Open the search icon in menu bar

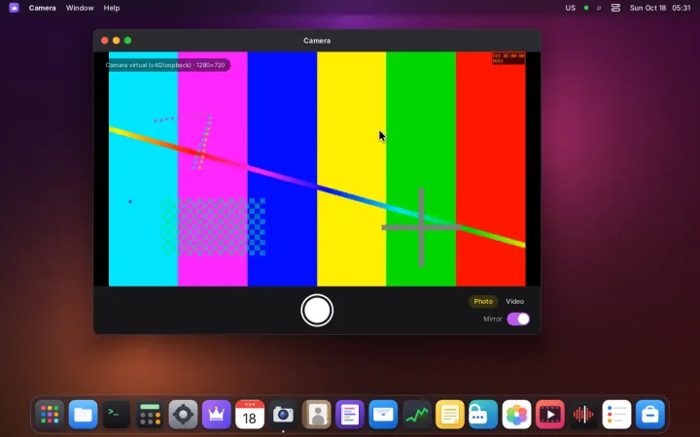click(599, 8)
